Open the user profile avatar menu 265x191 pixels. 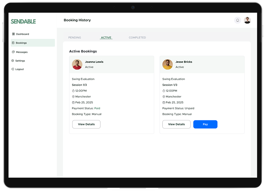(x=247, y=20)
